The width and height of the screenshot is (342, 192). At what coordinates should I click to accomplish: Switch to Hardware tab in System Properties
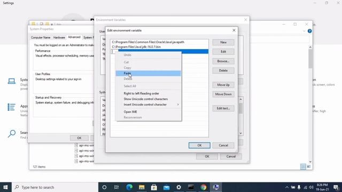[x=59, y=37]
